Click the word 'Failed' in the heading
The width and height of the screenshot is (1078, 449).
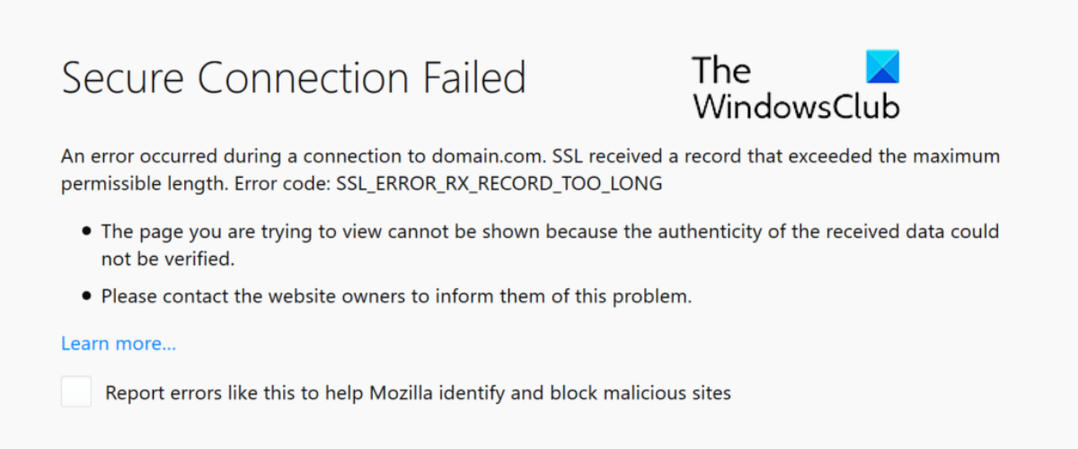(x=476, y=79)
